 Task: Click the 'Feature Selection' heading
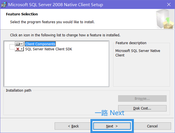click(x=22, y=14)
